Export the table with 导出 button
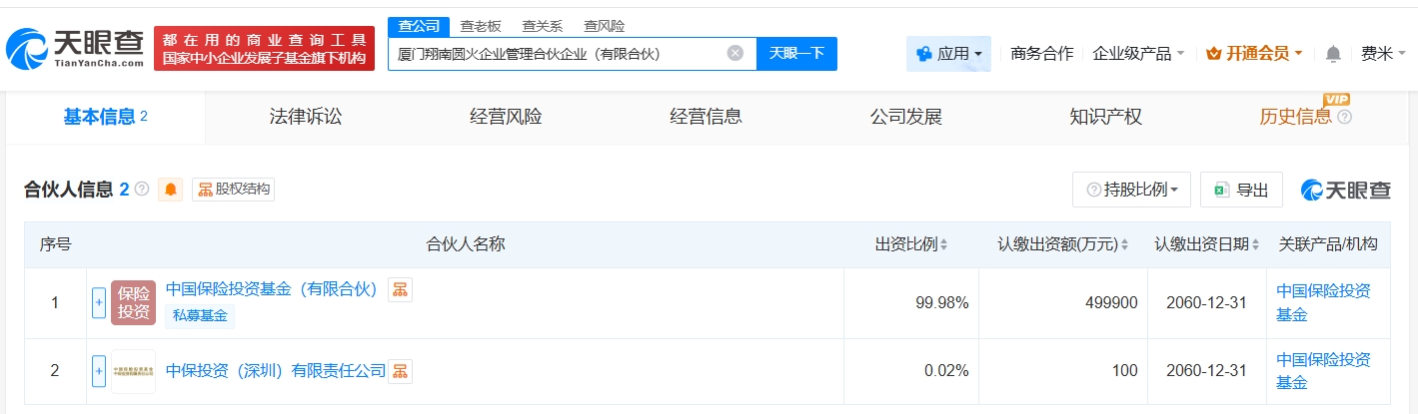This screenshot has width=1418, height=414. coord(1241,190)
